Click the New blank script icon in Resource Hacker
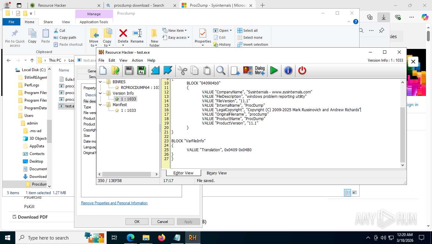The height and width of the screenshot is (244, 432). click(x=103, y=71)
